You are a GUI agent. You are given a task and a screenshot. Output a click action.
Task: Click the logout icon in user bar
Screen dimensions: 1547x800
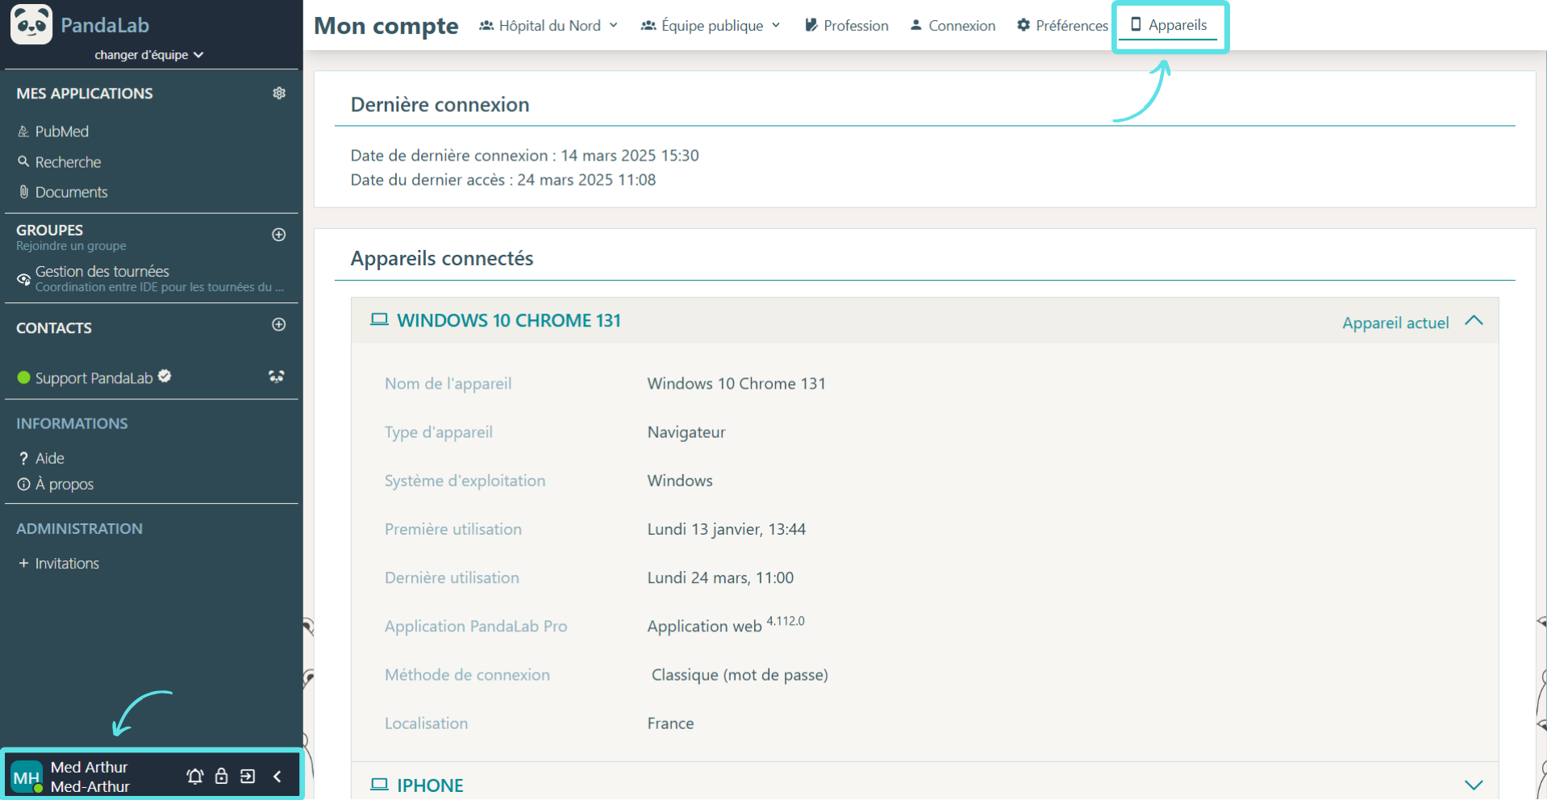(248, 777)
